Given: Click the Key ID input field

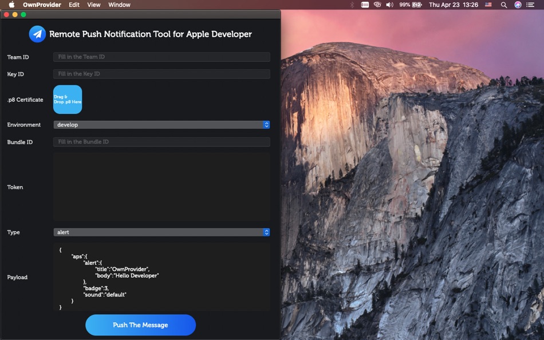Looking at the screenshot, I should point(161,74).
